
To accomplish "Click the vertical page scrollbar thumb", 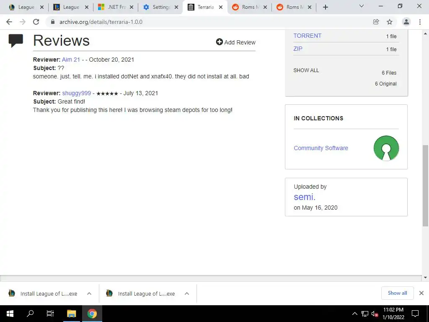I will tap(425, 186).
